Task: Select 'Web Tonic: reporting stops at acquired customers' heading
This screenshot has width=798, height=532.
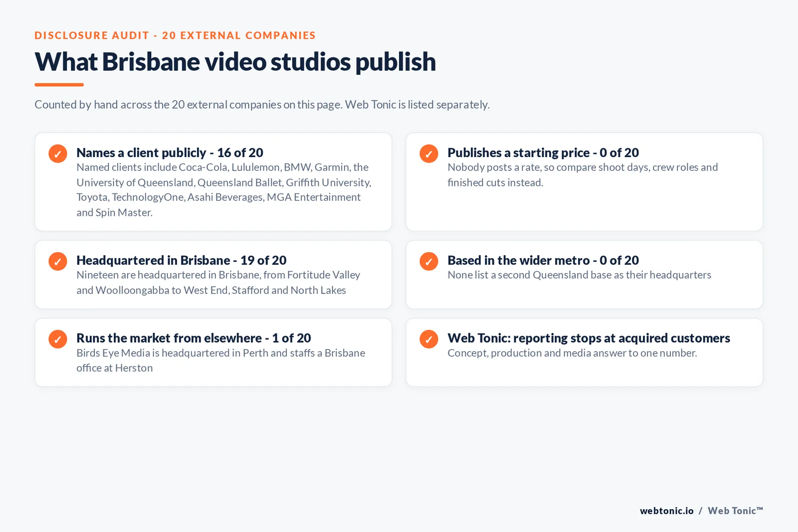Action: 589,338
